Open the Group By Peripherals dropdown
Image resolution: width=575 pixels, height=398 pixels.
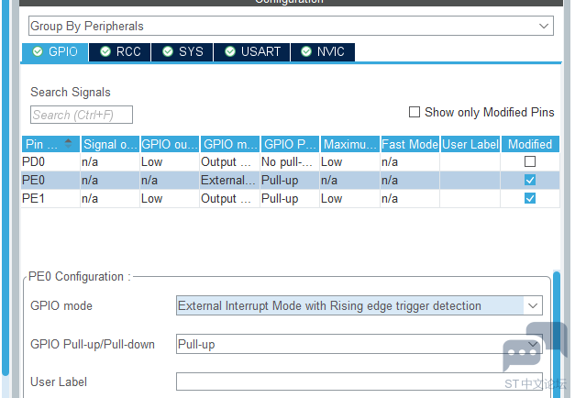[x=291, y=26]
